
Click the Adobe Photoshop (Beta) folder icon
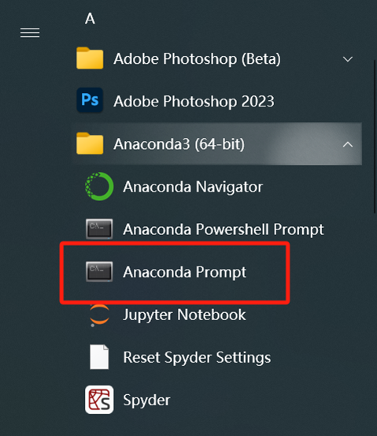coord(90,58)
